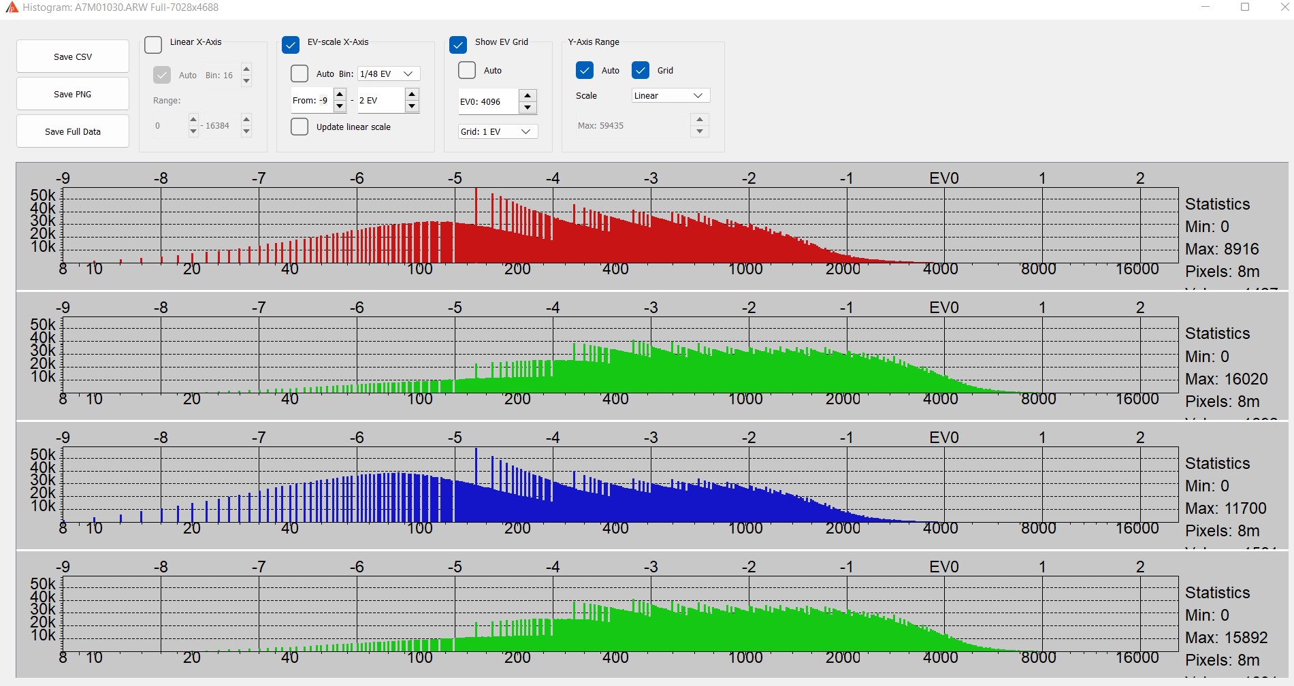1294x686 pixels.
Task: Uncheck the Y-Axis Range Grid checkbox
Action: 641,70
